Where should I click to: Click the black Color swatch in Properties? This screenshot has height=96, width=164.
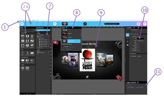(x=141, y=39)
